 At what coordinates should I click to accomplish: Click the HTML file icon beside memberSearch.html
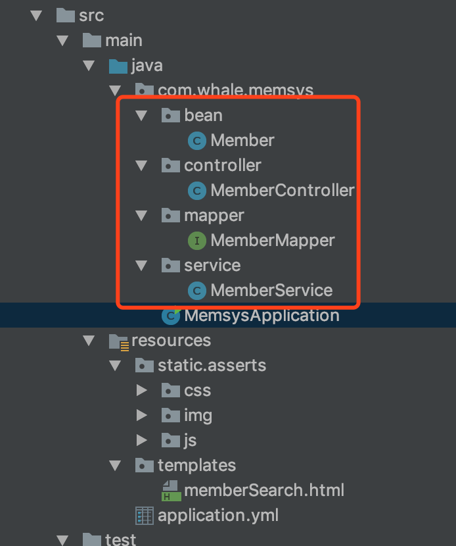point(170,490)
